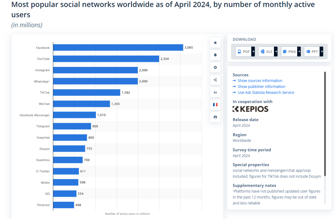Click the sources panel scrollbar
The image size is (335, 219).
pyautogui.click(x=325, y=124)
